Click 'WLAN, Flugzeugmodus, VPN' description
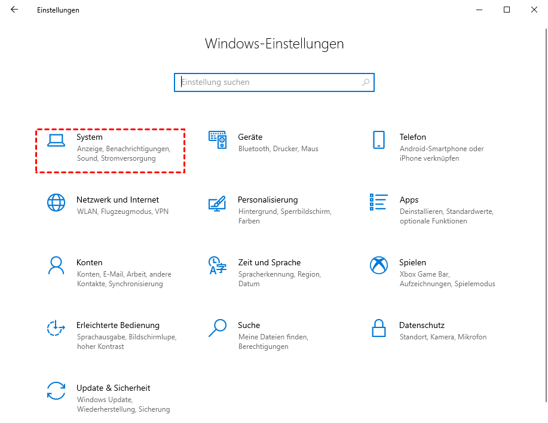 click(x=123, y=211)
